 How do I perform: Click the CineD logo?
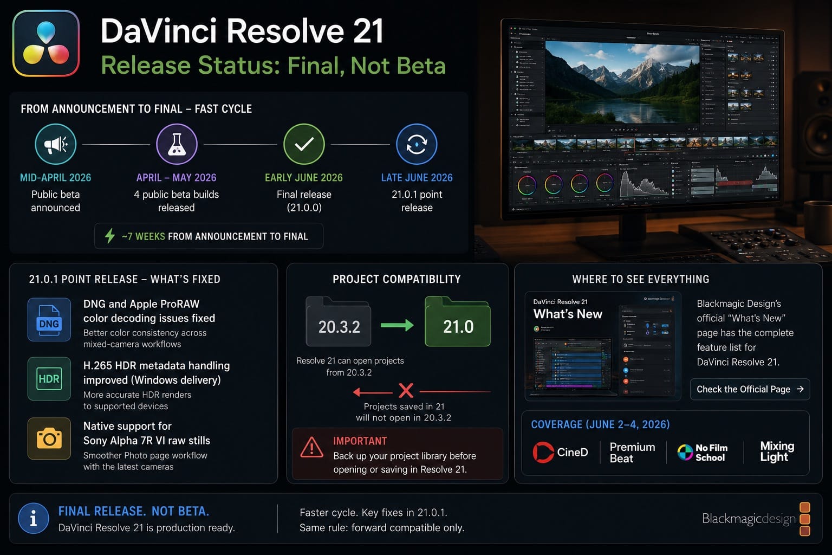[561, 452]
